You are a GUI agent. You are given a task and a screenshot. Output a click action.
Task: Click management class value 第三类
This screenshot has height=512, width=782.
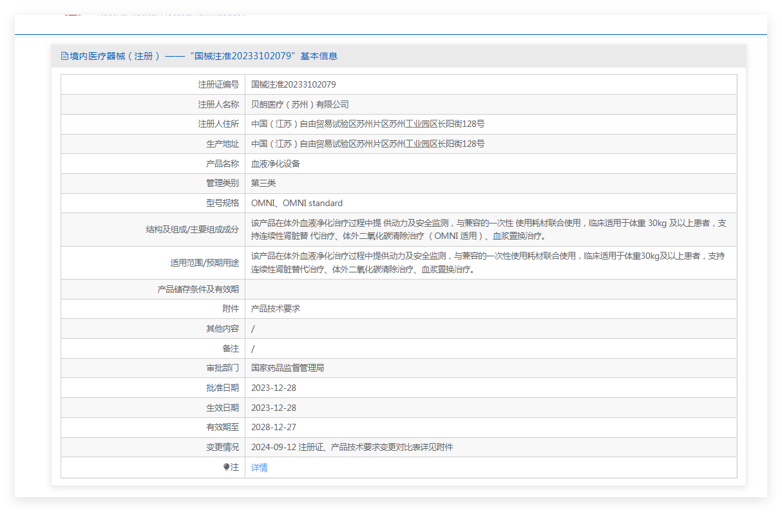click(x=263, y=184)
